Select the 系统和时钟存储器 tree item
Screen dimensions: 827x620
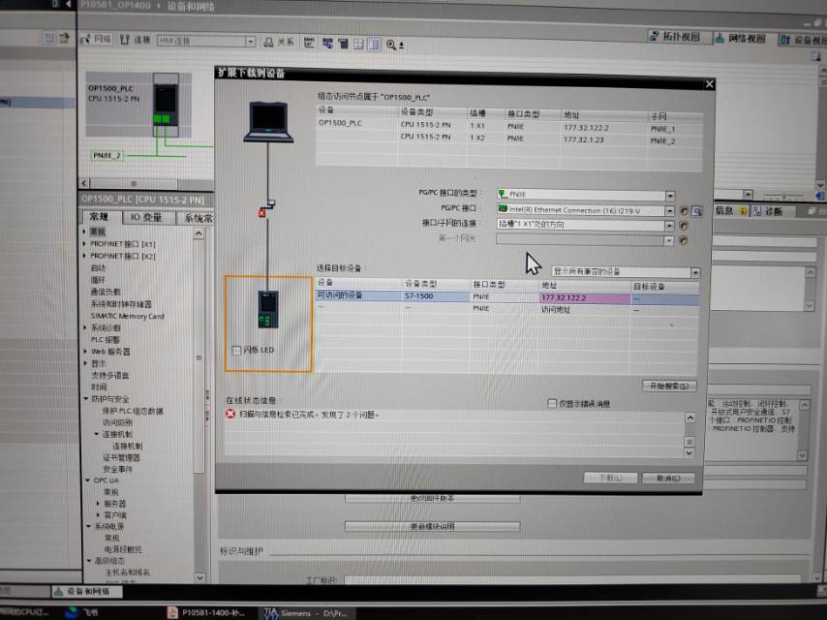[121, 304]
